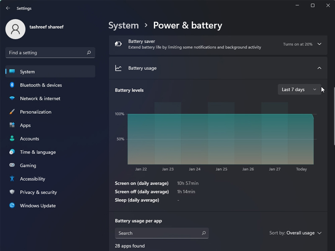Click the battery usage per app Search field

point(162,233)
